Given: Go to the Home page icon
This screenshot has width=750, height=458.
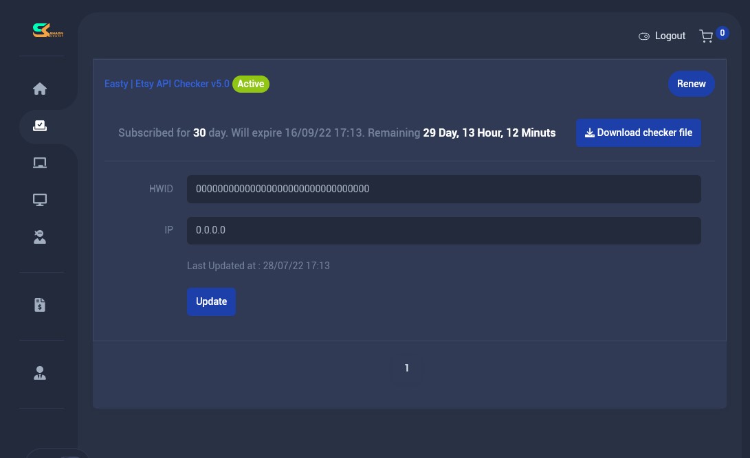Looking at the screenshot, I should point(40,89).
